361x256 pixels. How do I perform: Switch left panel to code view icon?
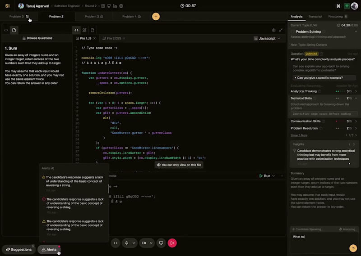6,30
